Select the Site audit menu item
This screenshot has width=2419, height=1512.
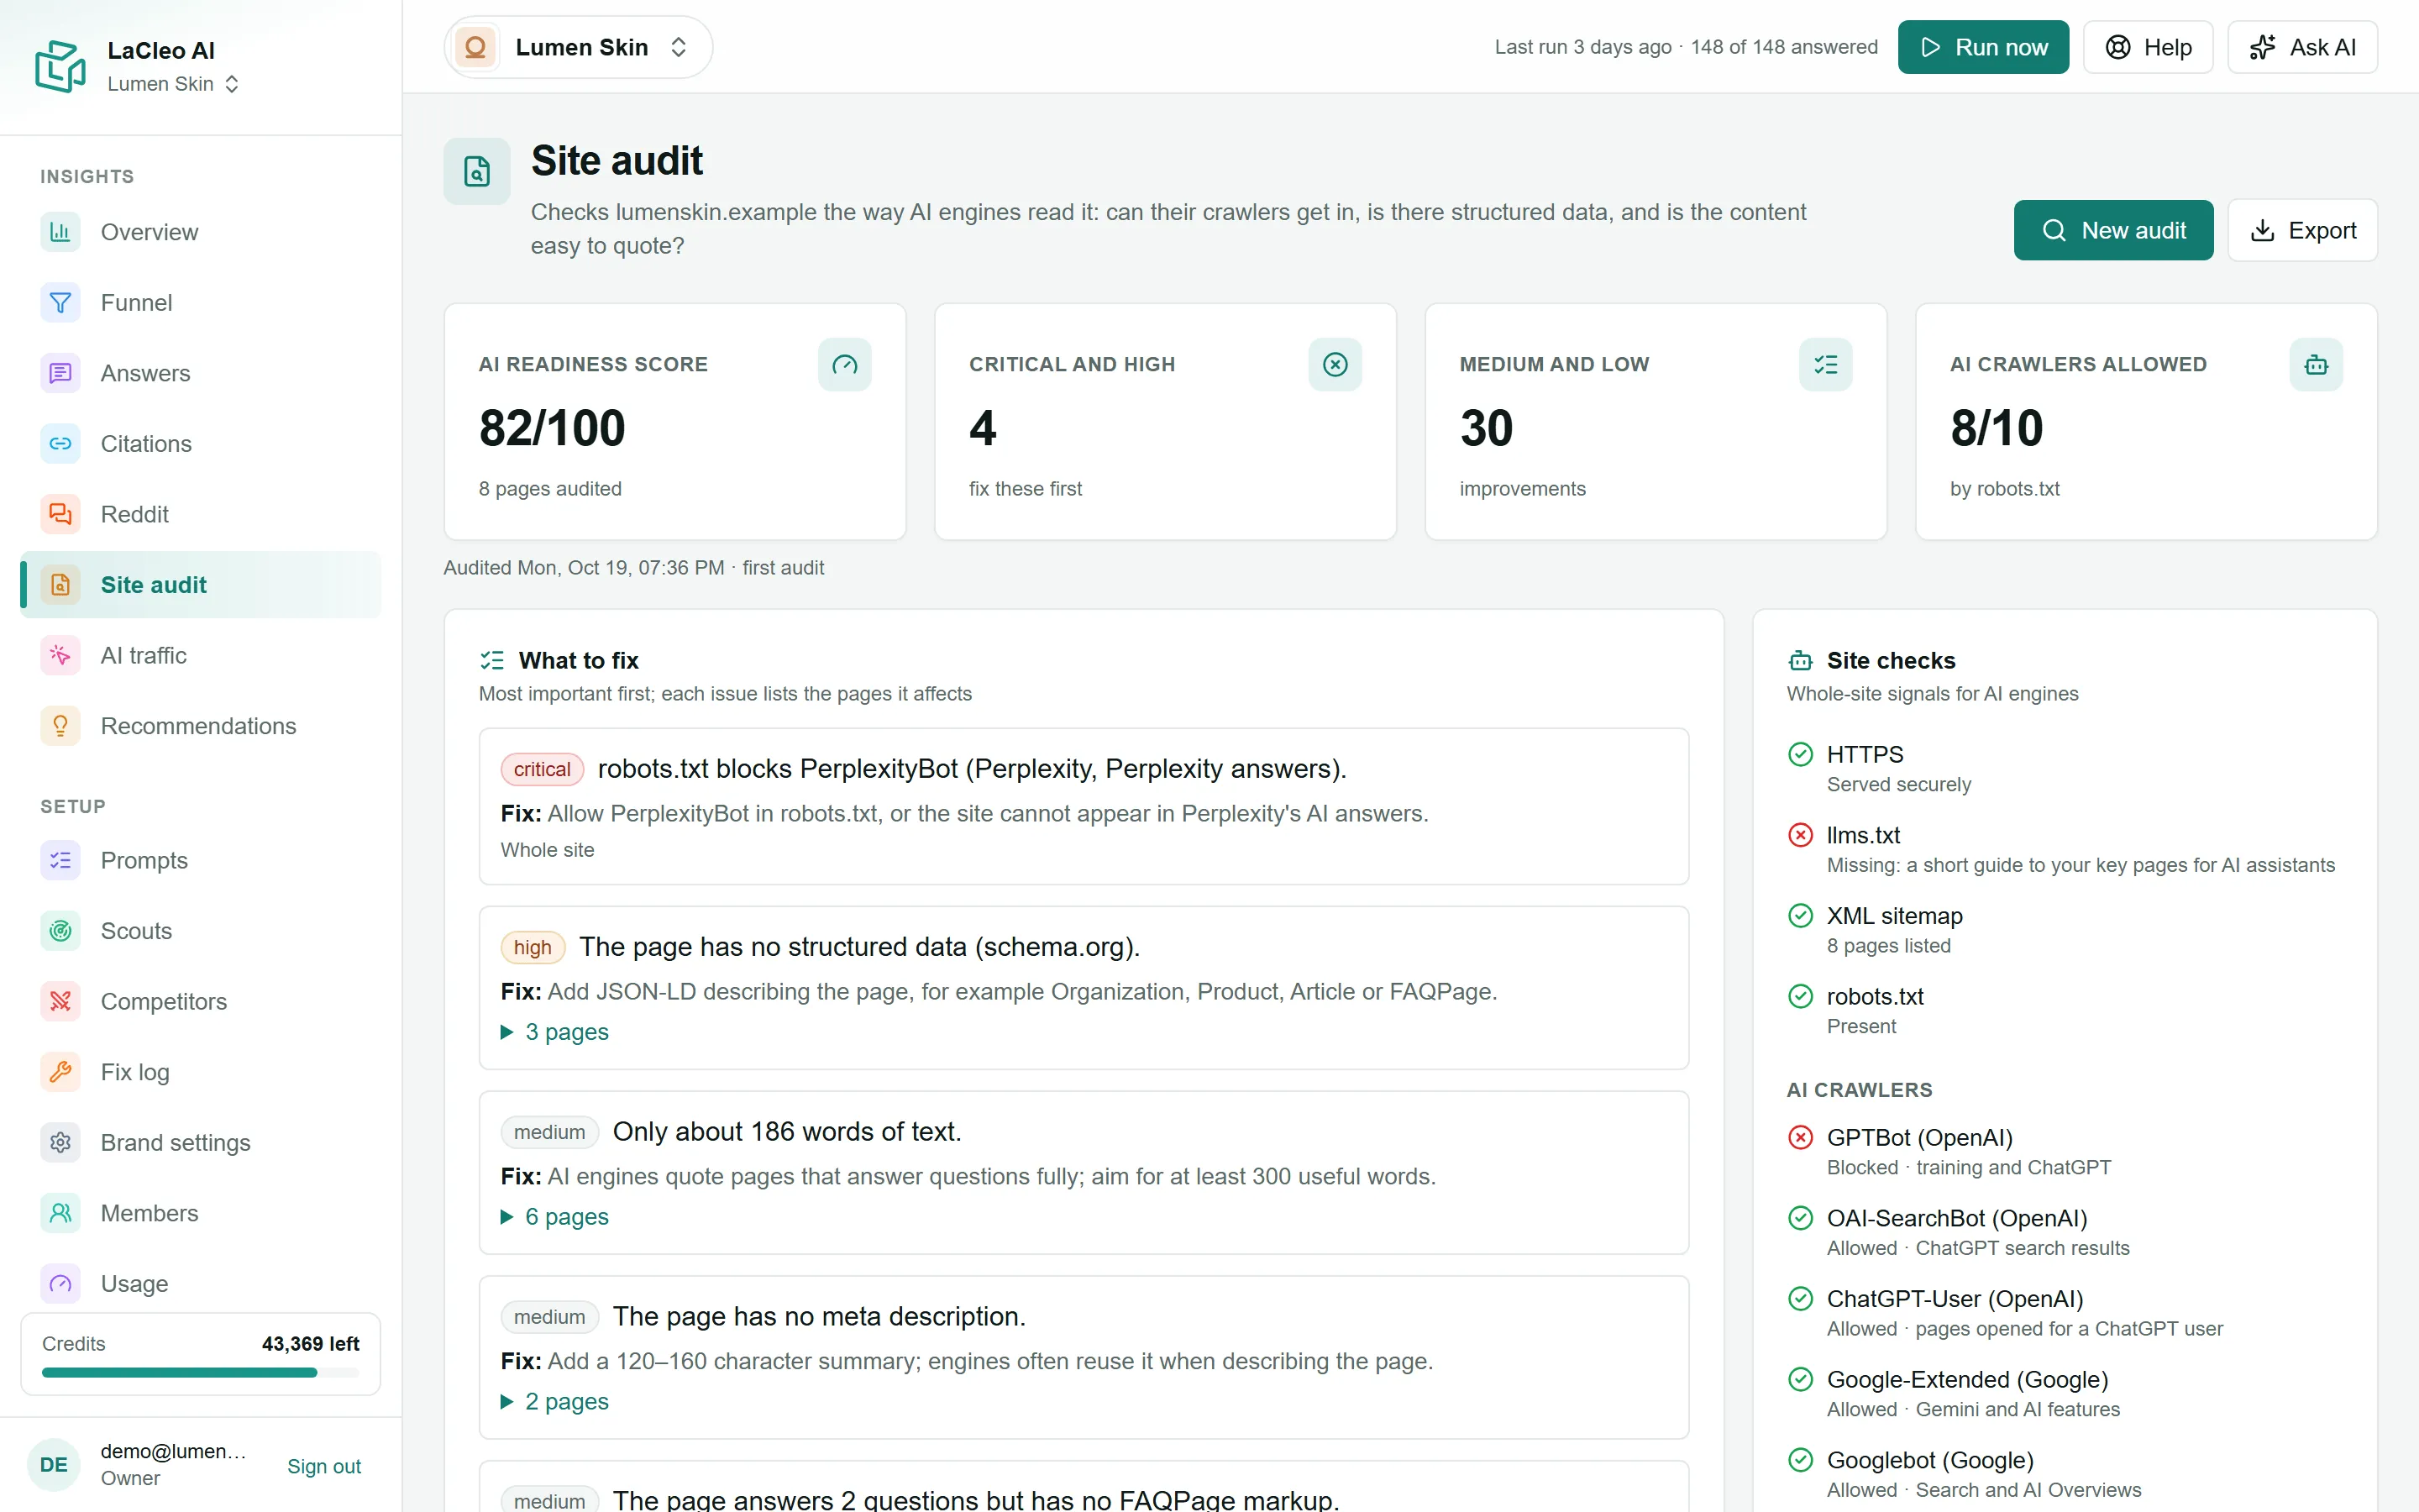coord(201,585)
